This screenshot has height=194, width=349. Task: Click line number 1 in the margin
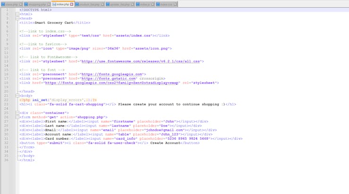[x=7, y=10]
